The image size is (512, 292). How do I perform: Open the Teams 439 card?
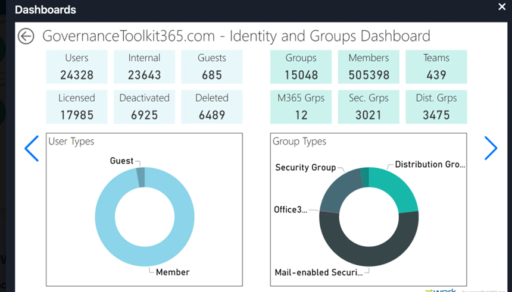tap(436, 67)
